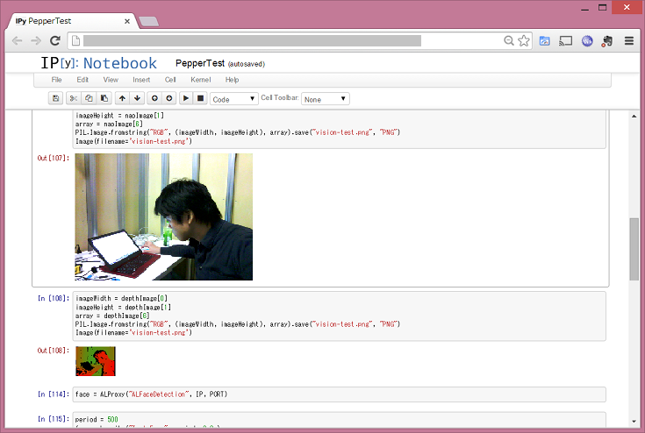
Task: Click the zoom magnifier icon in address bar
Action: [509, 40]
